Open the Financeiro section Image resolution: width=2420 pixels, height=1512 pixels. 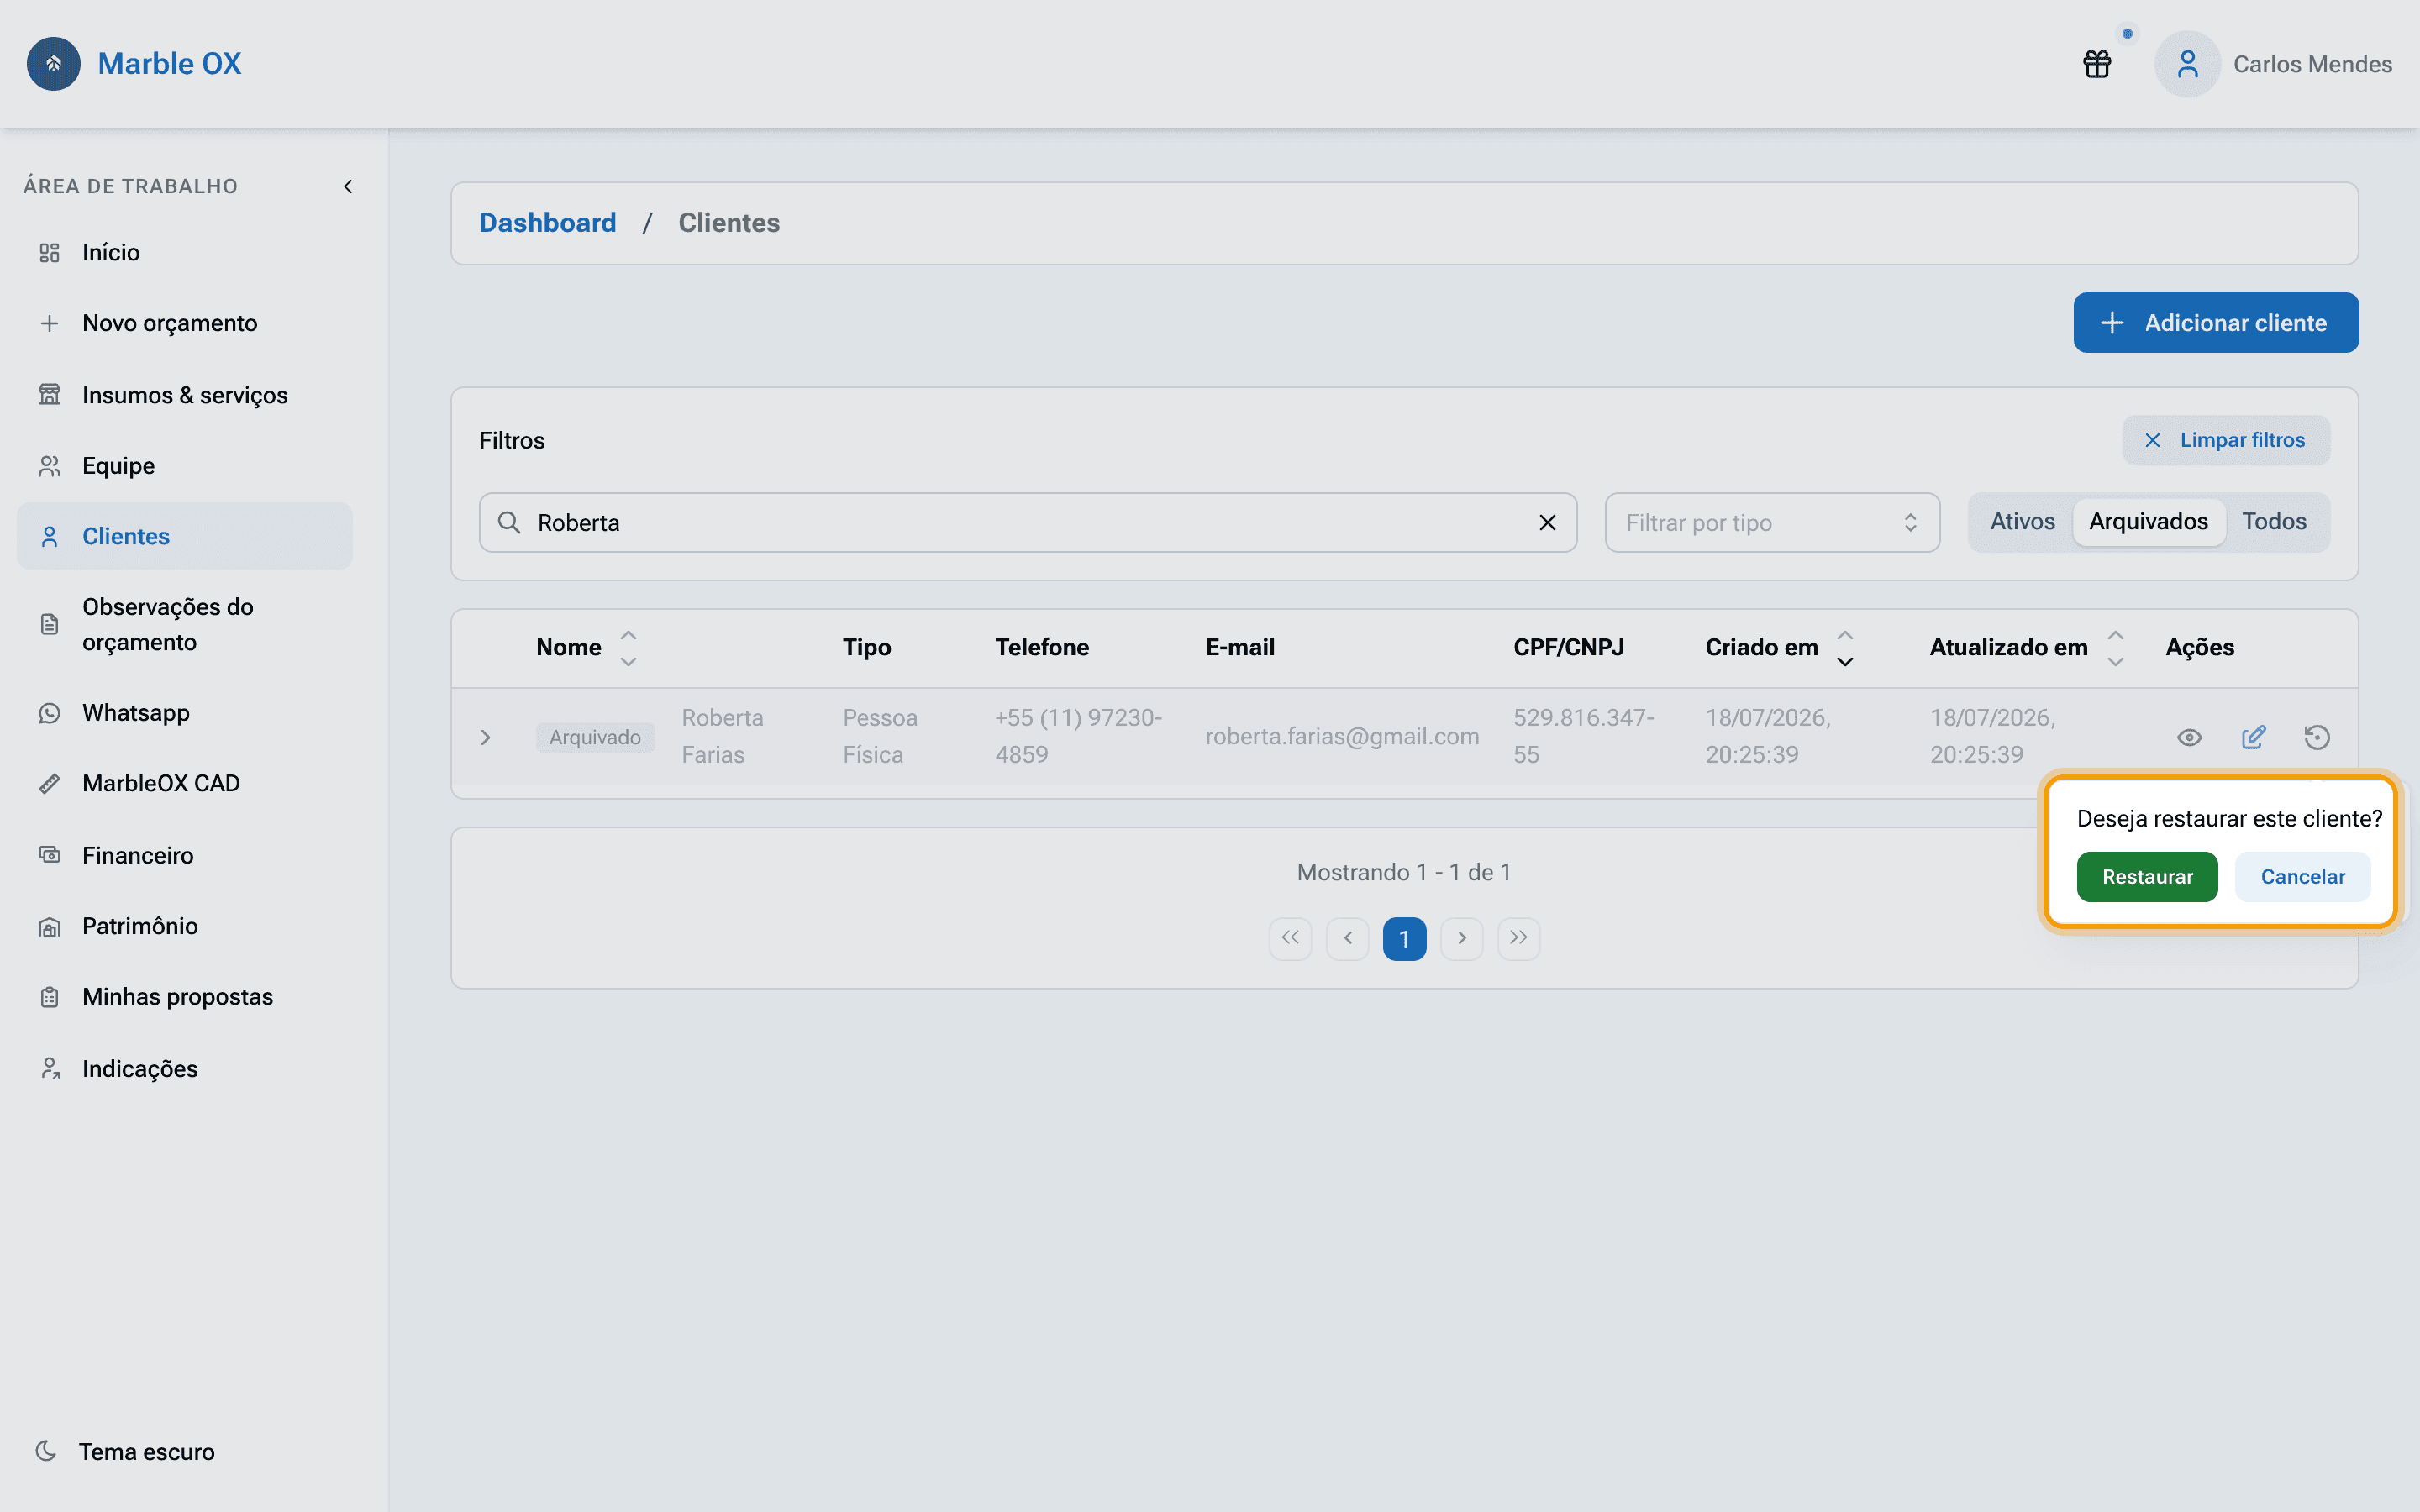click(185, 855)
